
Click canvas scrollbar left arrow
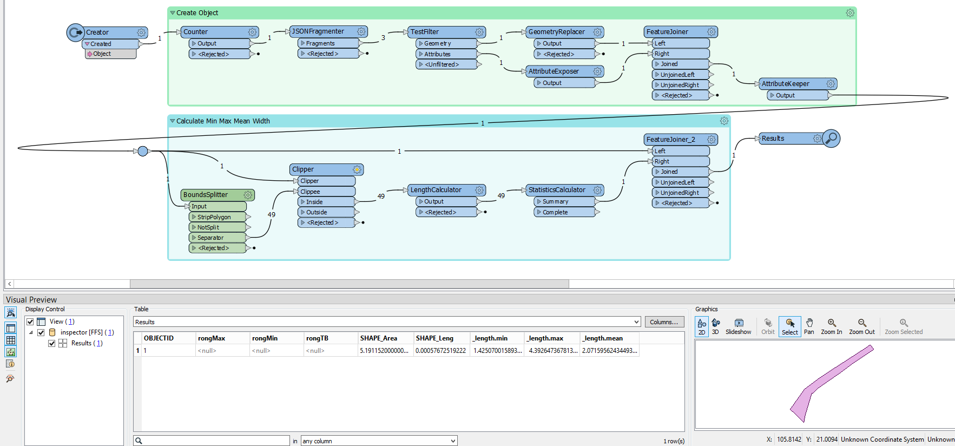click(9, 284)
